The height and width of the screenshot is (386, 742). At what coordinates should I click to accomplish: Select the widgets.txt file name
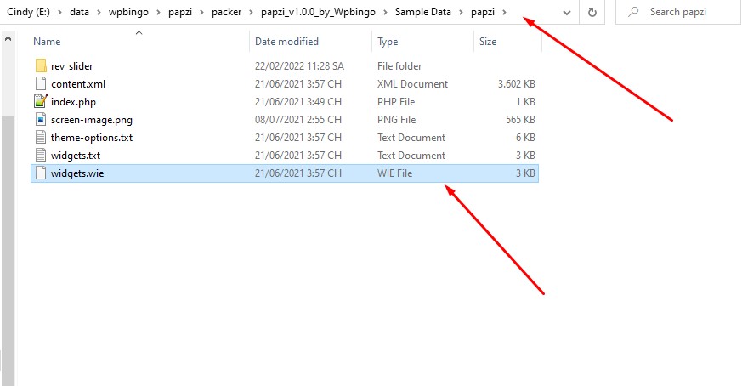pos(76,156)
